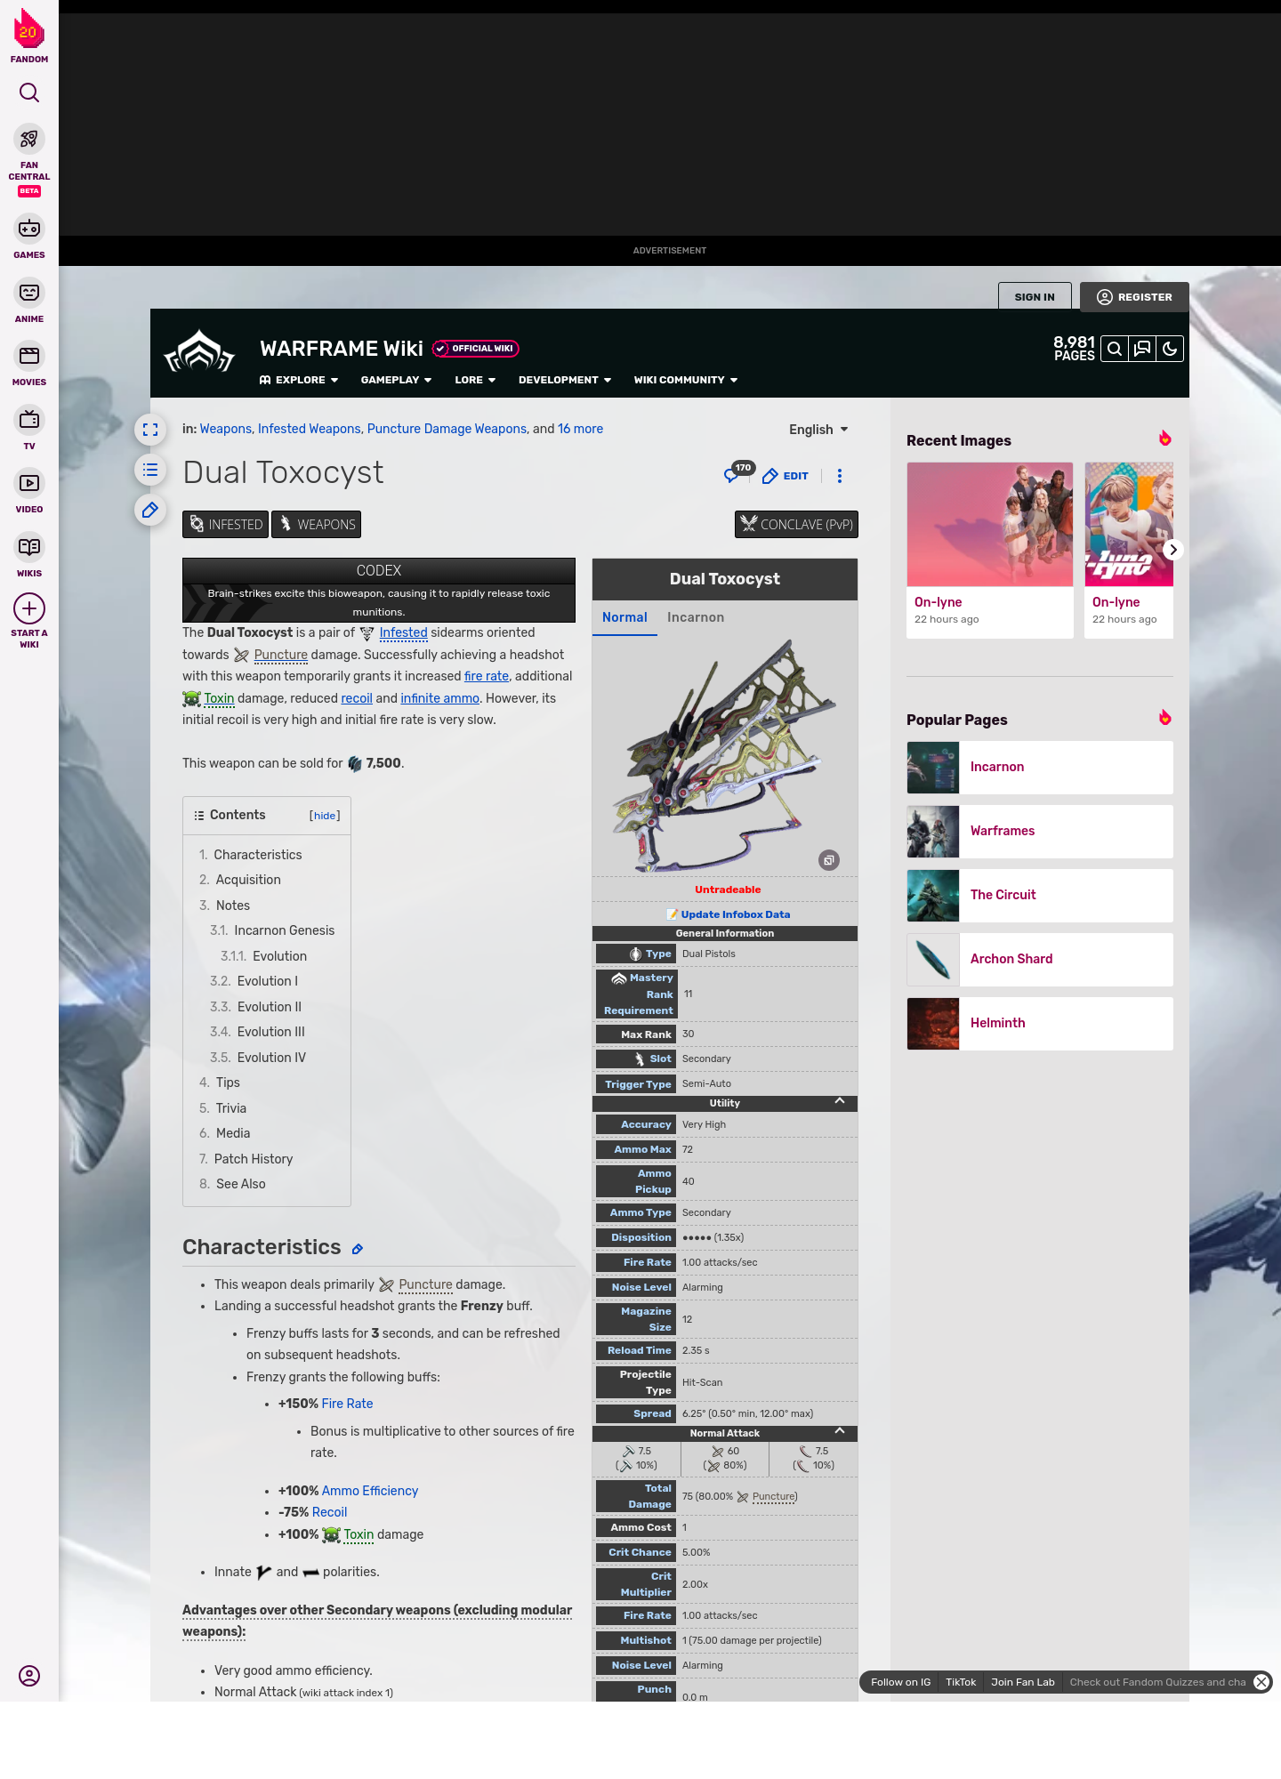Open the Weapons tab button
The width and height of the screenshot is (1281, 1779).
tap(316, 525)
